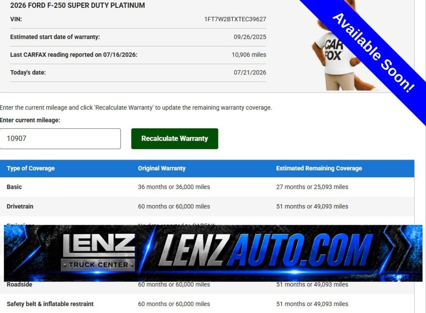Click the warranty start date 09/26/2025
This screenshot has height=313, width=426.
click(x=250, y=37)
